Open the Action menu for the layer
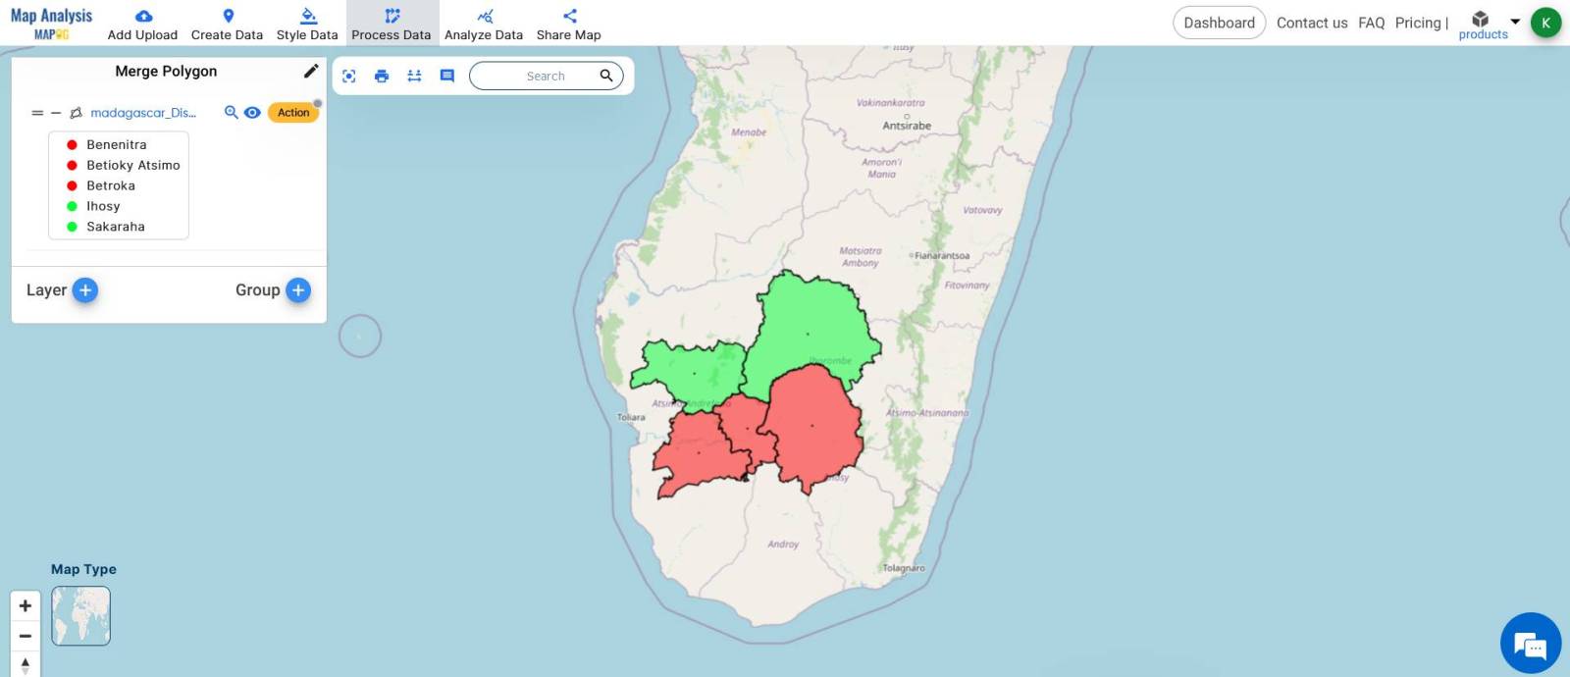Image resolution: width=1570 pixels, height=677 pixels. (293, 112)
